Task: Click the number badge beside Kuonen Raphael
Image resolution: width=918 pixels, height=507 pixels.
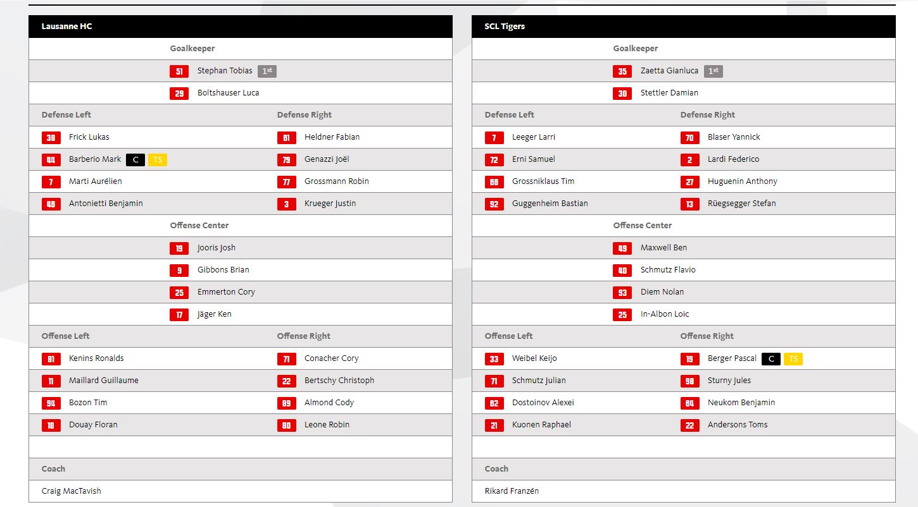Action: point(494,425)
